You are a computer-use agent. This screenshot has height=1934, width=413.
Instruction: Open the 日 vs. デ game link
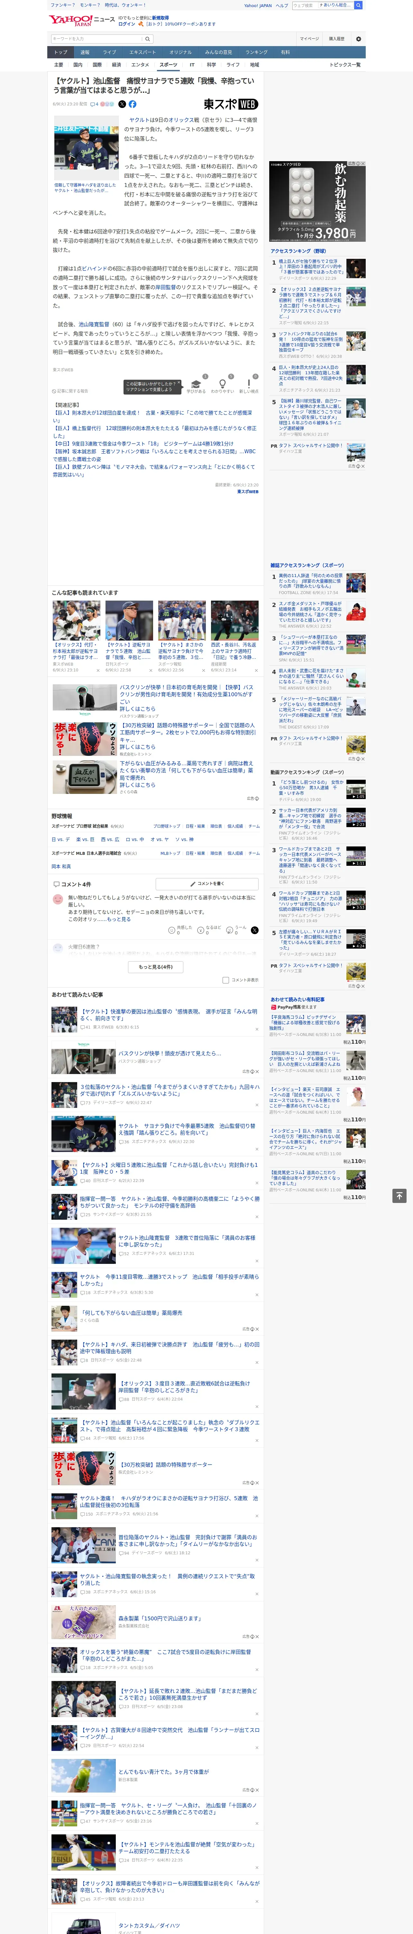(x=61, y=839)
